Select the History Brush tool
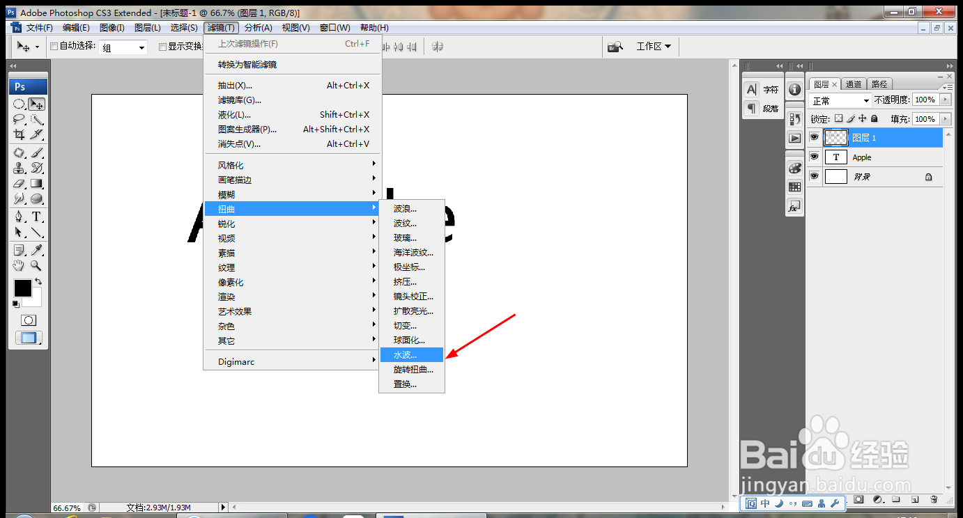Image resolution: width=963 pixels, height=518 pixels. tap(37, 168)
